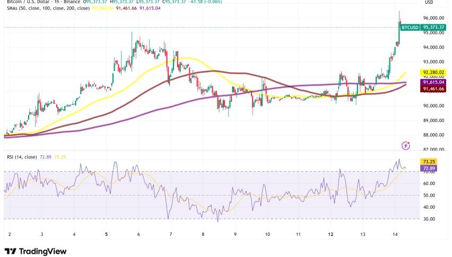This screenshot has height=257, width=452.
Task: Click the dark red 91,461.66 price label
Action: pos(433,90)
